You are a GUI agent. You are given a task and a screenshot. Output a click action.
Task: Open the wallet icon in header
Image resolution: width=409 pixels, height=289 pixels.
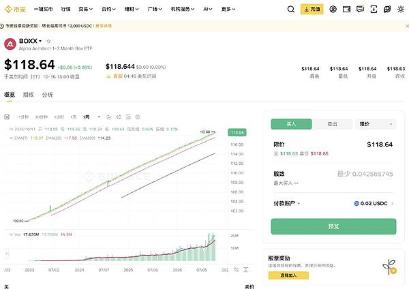346,10
